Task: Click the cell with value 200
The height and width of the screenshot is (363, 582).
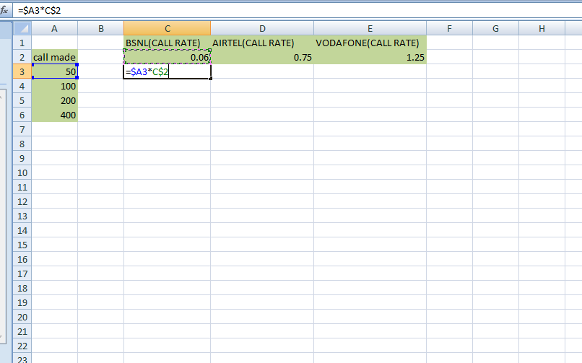Action: pos(55,101)
